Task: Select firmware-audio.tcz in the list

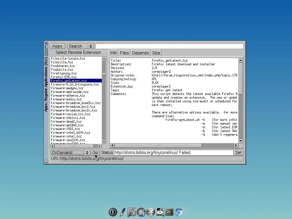Action: point(76,99)
